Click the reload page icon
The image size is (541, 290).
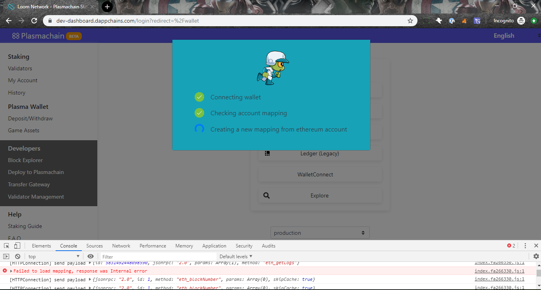point(34,20)
